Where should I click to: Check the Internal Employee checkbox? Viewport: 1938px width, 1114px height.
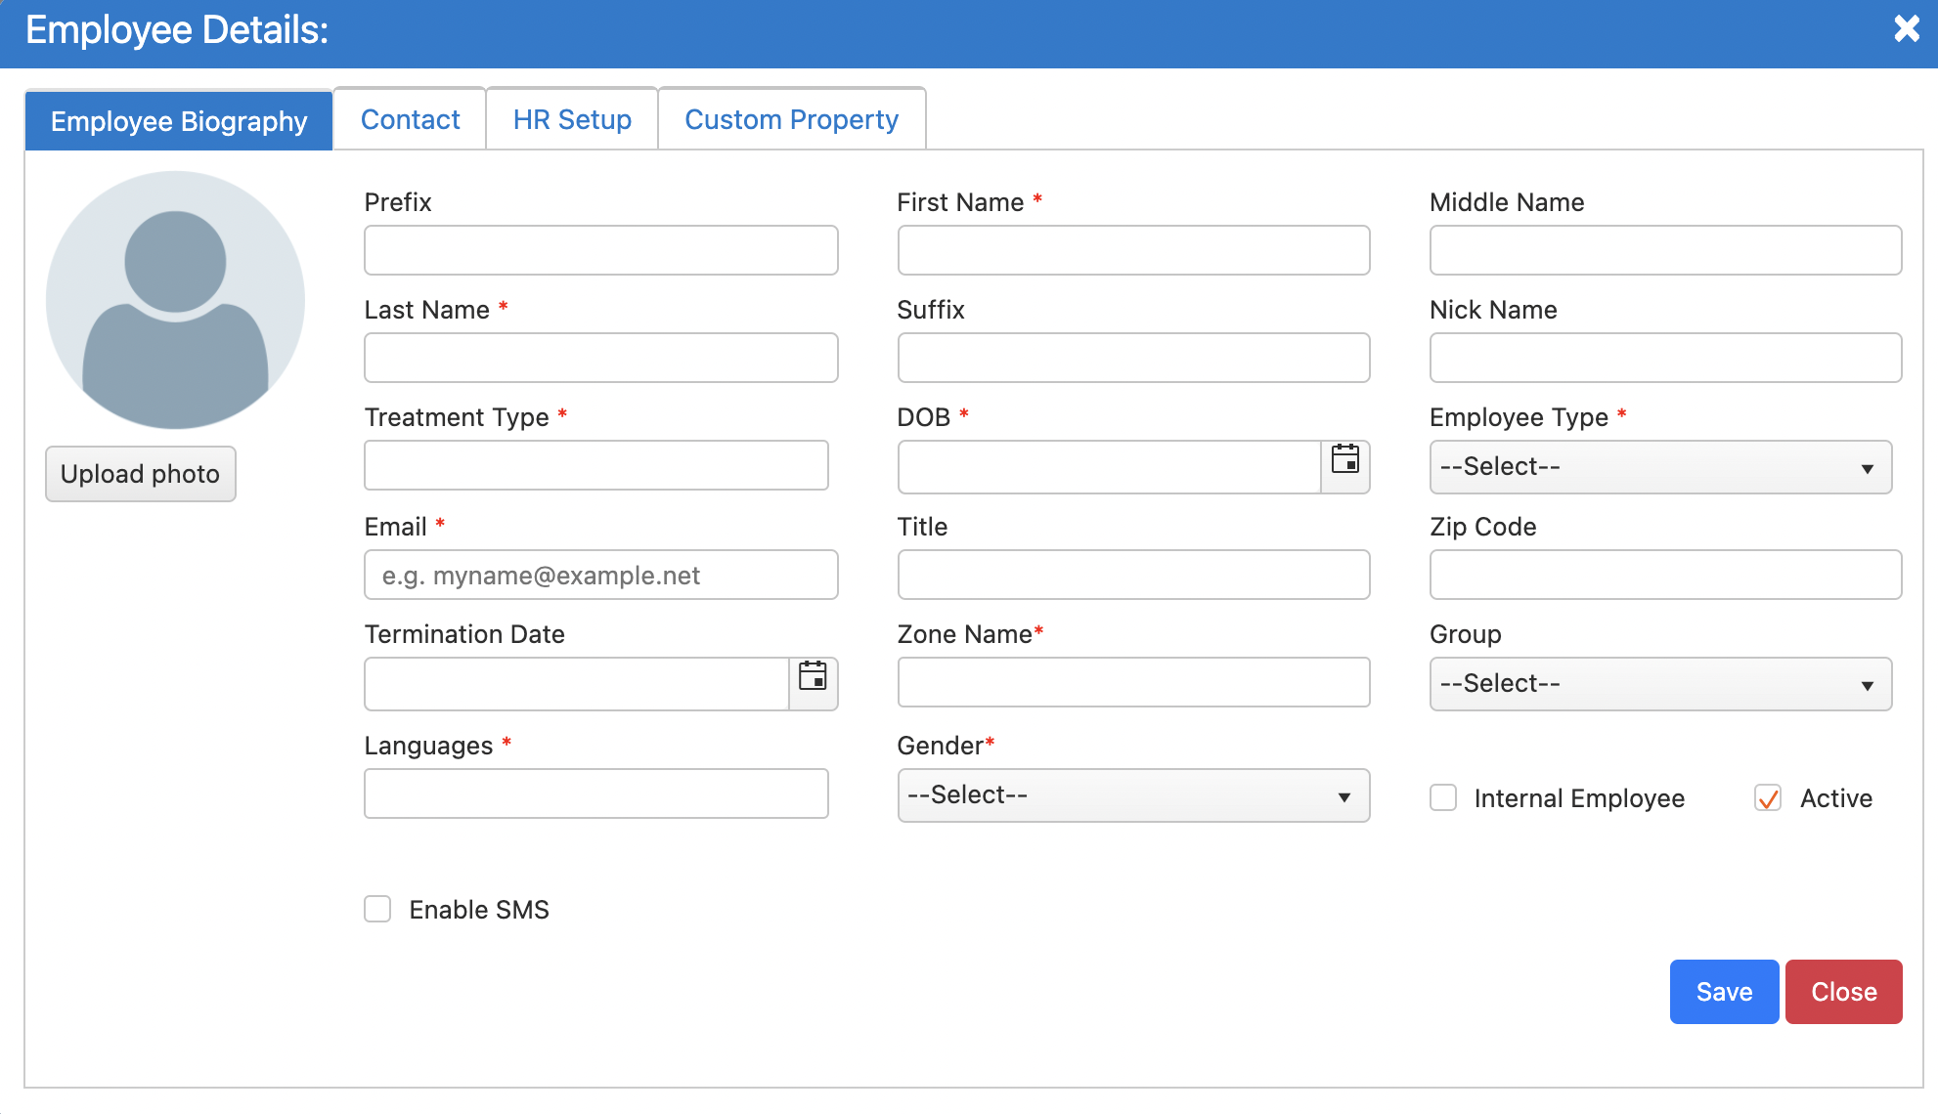click(x=1443, y=797)
